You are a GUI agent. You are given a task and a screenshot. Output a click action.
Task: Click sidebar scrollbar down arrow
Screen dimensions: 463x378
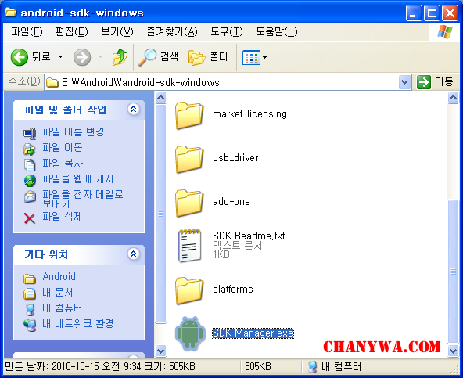click(161, 351)
